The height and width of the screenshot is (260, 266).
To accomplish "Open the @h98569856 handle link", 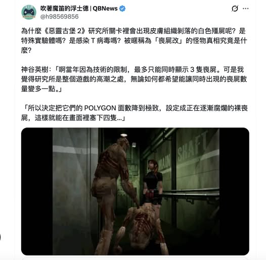I will (59, 17).
